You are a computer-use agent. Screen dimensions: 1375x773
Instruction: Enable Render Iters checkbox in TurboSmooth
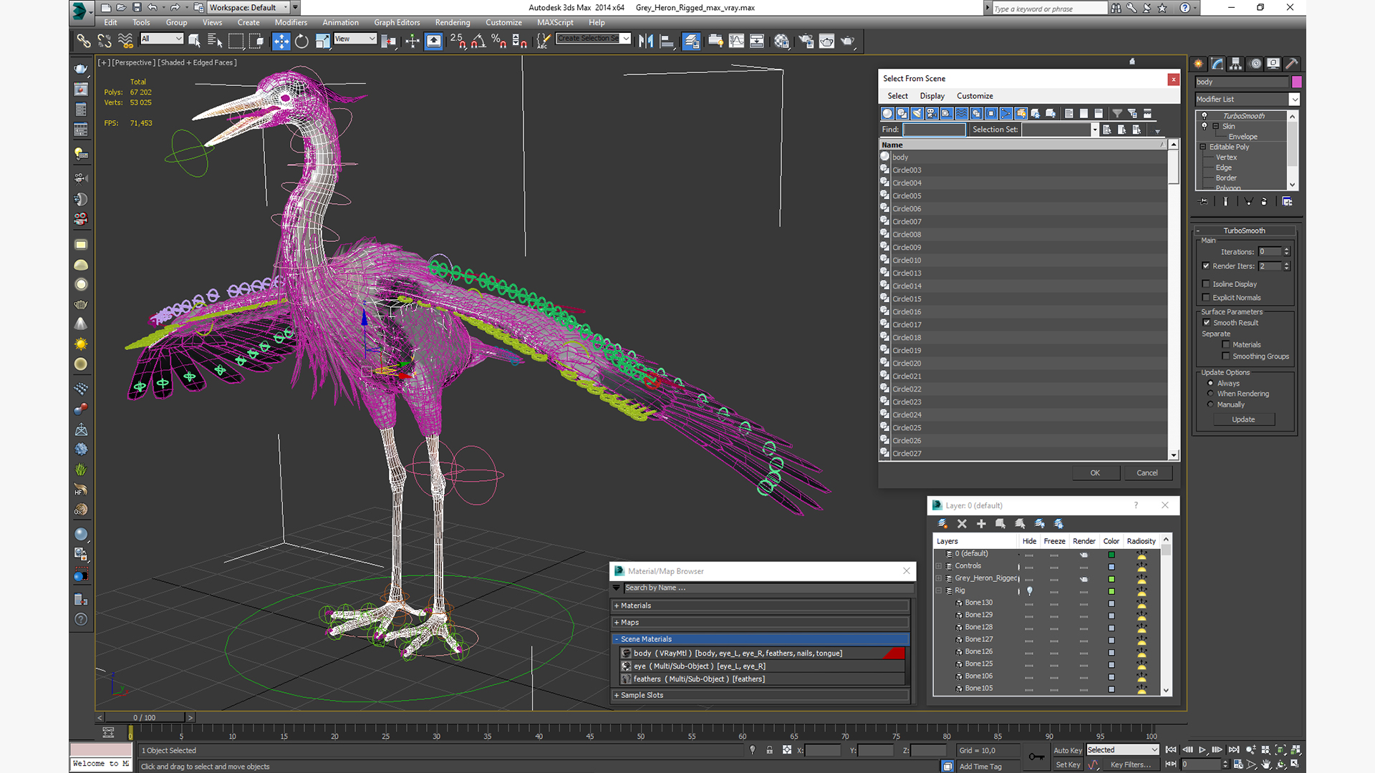(x=1206, y=266)
